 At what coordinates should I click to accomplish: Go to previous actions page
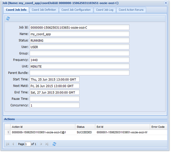click(13, 144)
